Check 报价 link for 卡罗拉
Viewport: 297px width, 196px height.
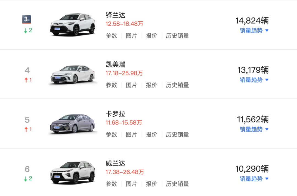tap(152, 135)
